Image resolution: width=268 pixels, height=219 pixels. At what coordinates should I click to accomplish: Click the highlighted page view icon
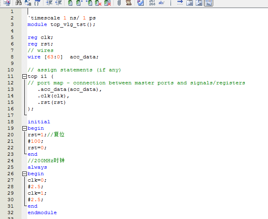pos(209,3)
